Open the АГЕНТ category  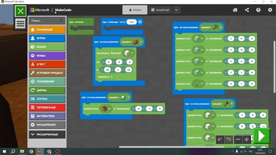(x=47, y=64)
